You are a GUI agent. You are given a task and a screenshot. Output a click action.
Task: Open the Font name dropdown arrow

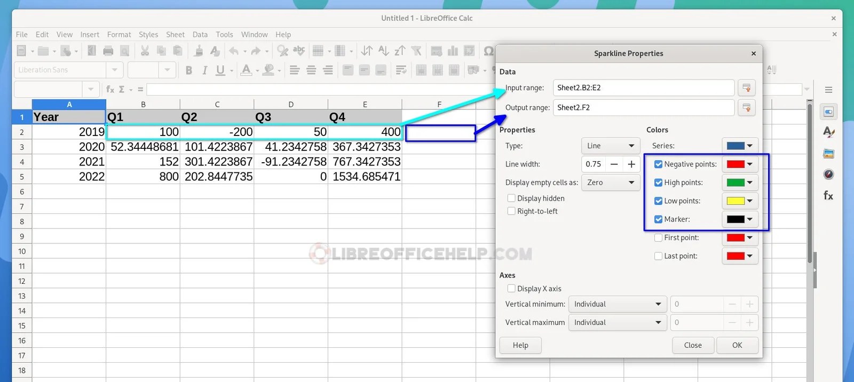tap(114, 70)
